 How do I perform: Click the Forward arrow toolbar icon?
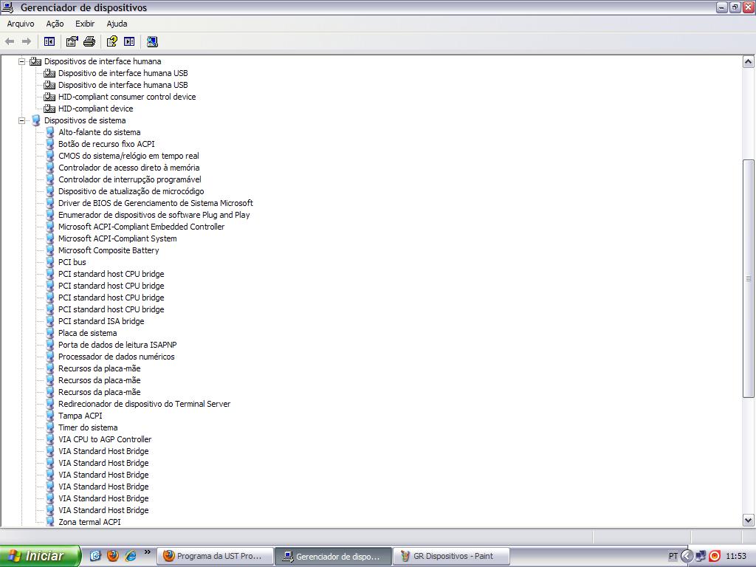coord(27,41)
